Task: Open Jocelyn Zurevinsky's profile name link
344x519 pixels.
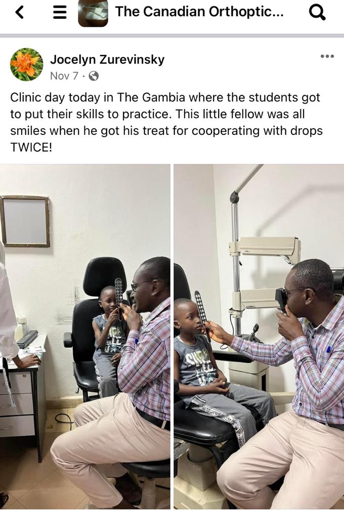Action: [107, 60]
